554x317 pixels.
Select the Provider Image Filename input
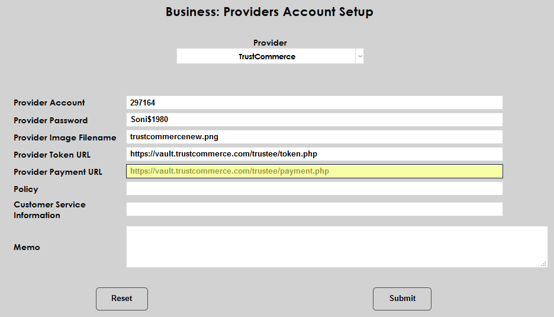(x=314, y=137)
